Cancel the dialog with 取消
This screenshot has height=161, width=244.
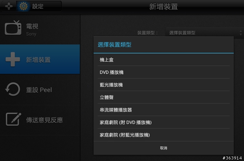point(164,148)
